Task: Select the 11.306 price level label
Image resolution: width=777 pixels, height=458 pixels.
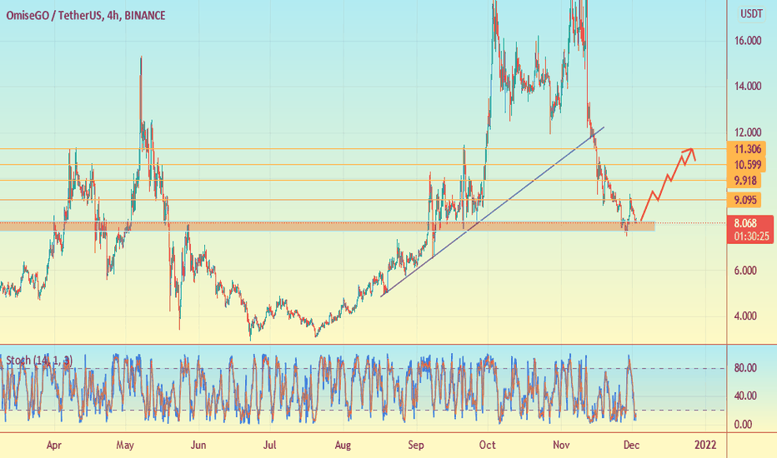Action: pos(747,149)
